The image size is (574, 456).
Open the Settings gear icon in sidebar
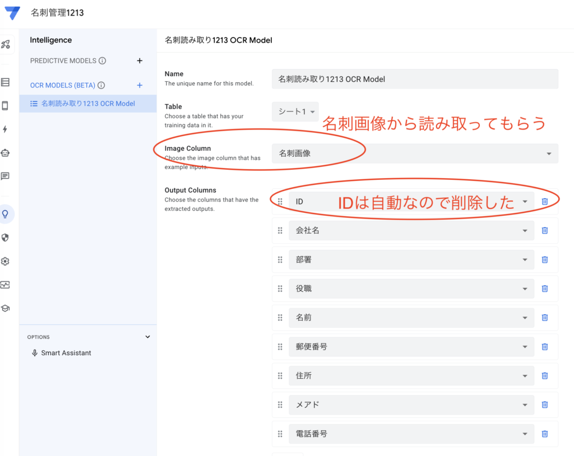click(x=6, y=261)
